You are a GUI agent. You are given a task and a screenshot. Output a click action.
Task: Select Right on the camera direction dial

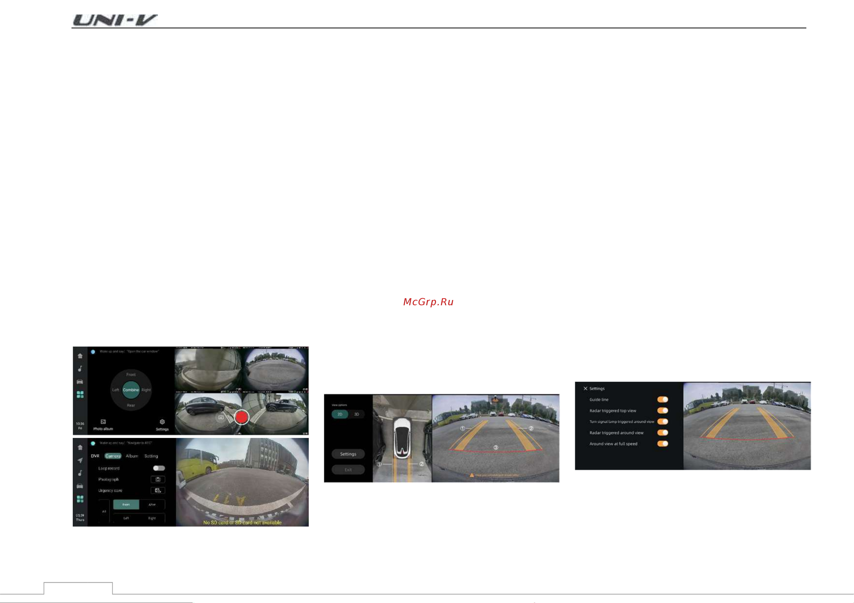click(x=146, y=390)
